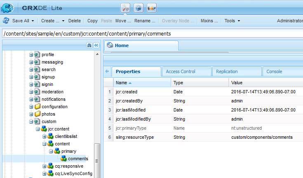Click the CRXDE Lite logo icon
This screenshot has width=303, height=178.
(7, 8)
